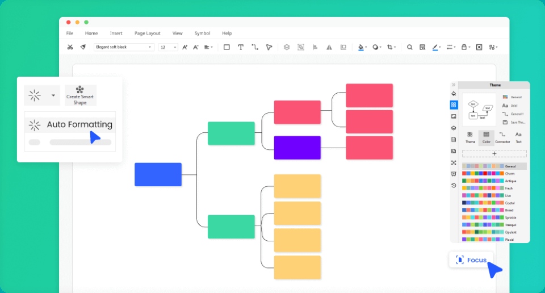The width and height of the screenshot is (545, 293).
Task: Open the Layers icon in right sidebar
Action: pyautogui.click(x=454, y=128)
